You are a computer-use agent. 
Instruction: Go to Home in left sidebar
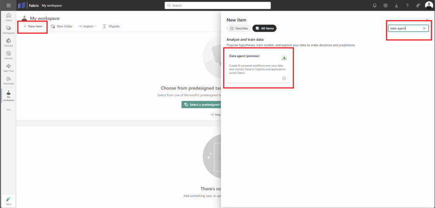point(8,17)
